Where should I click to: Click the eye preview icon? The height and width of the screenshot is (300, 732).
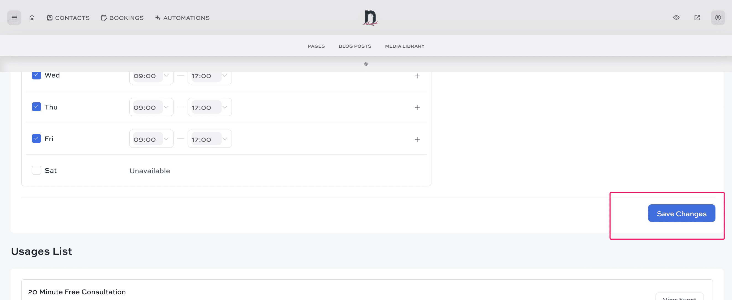tap(676, 18)
